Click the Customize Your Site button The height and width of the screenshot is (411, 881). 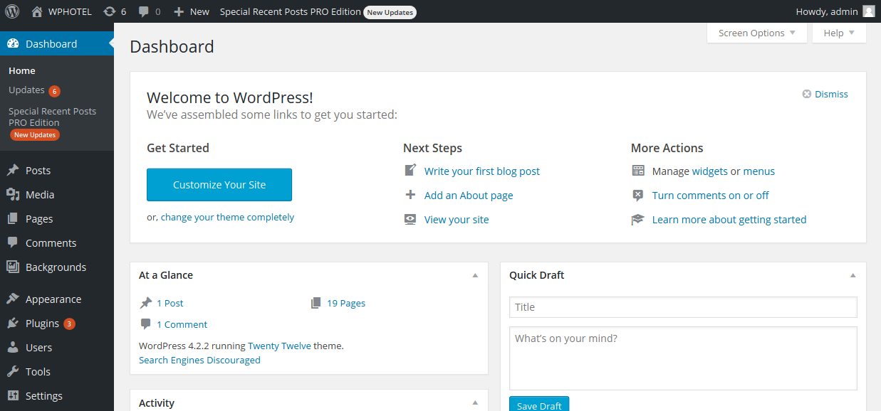219,185
